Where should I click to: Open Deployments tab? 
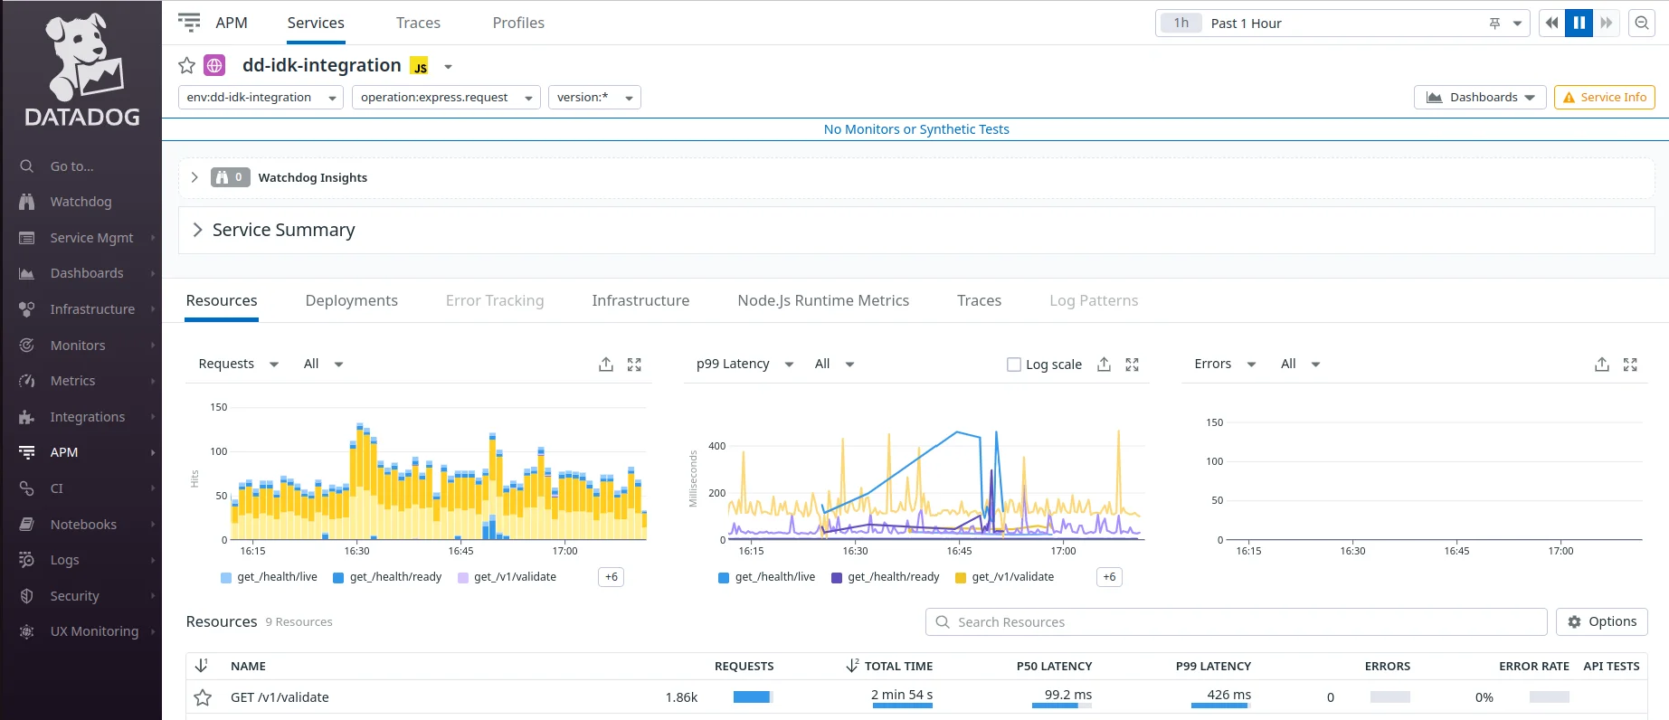[x=352, y=300]
